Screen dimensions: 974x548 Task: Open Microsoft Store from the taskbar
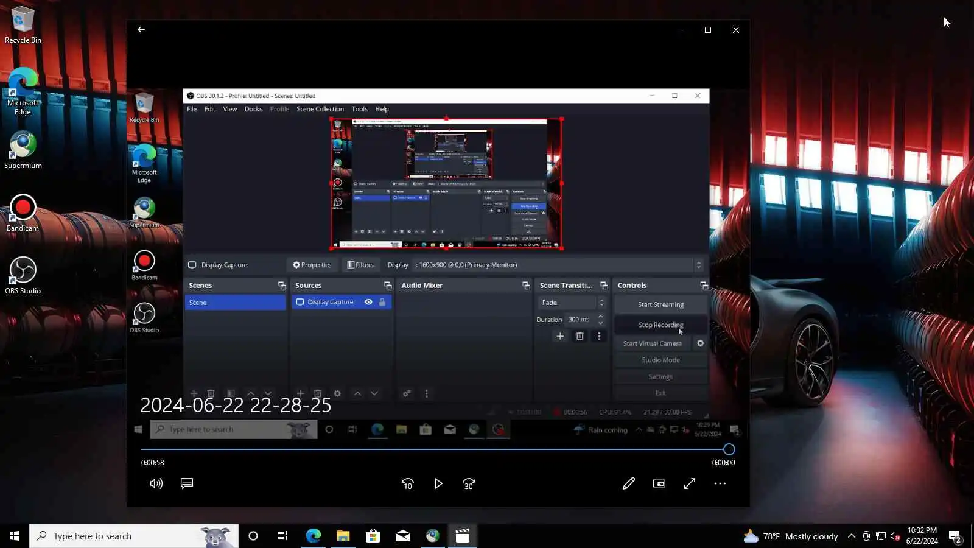coord(373,536)
